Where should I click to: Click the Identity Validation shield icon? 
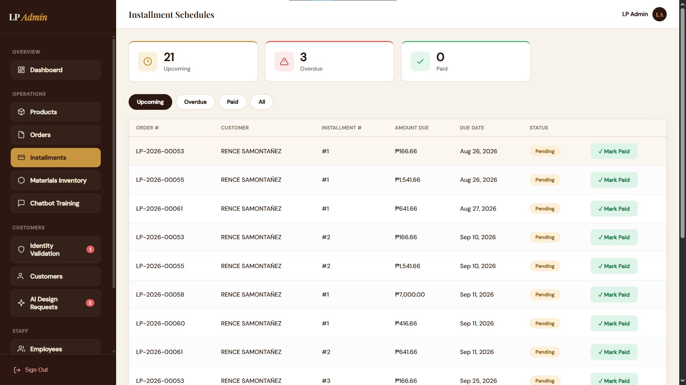(x=21, y=250)
